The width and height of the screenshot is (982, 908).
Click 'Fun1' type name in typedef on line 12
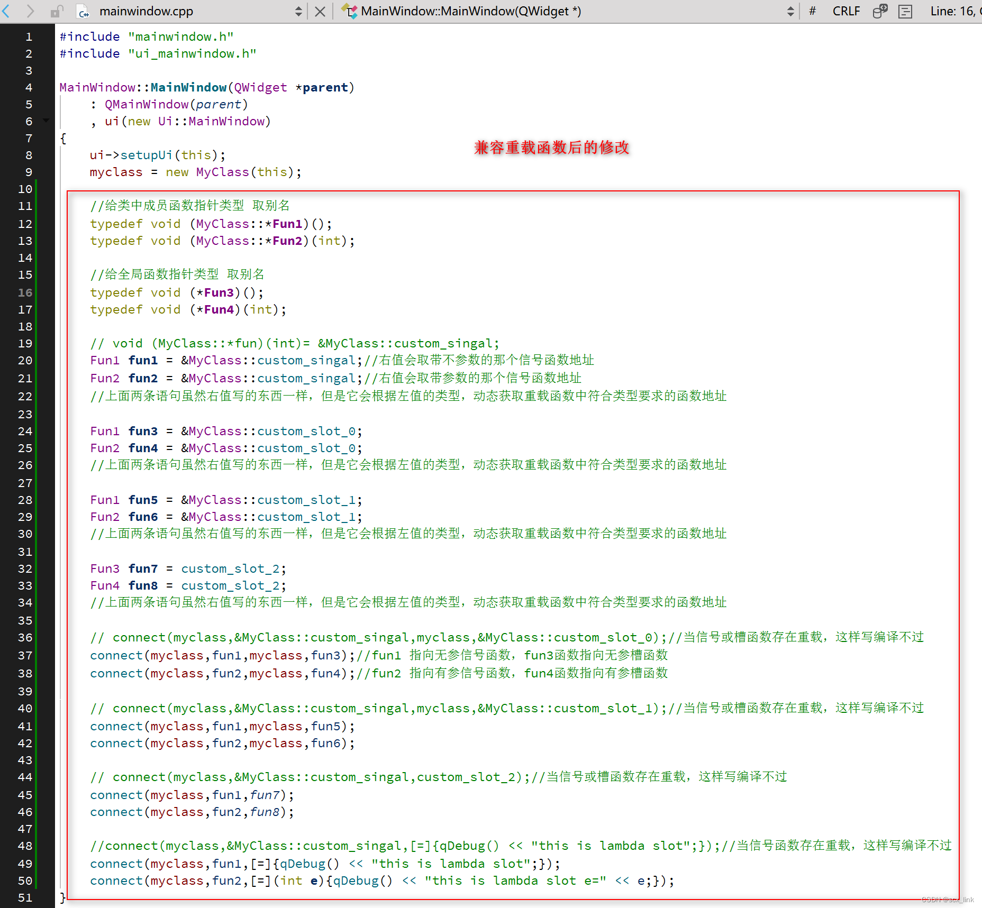point(287,224)
